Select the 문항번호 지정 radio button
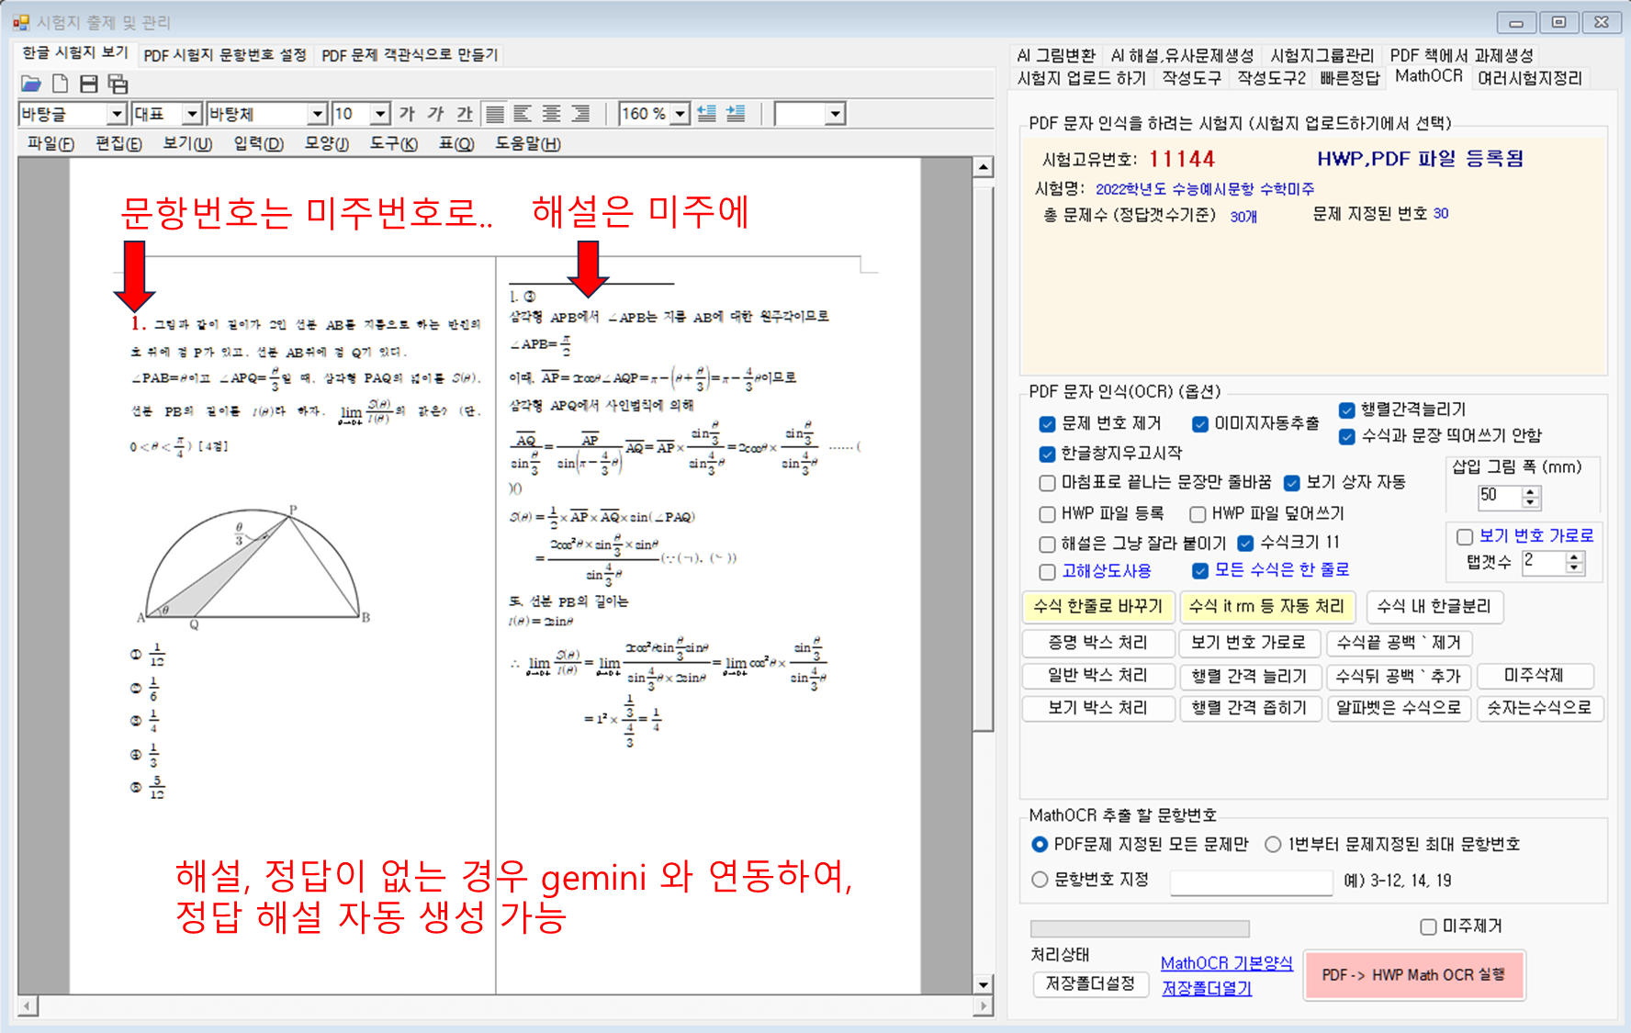This screenshot has width=1631, height=1033. pos(1040,880)
